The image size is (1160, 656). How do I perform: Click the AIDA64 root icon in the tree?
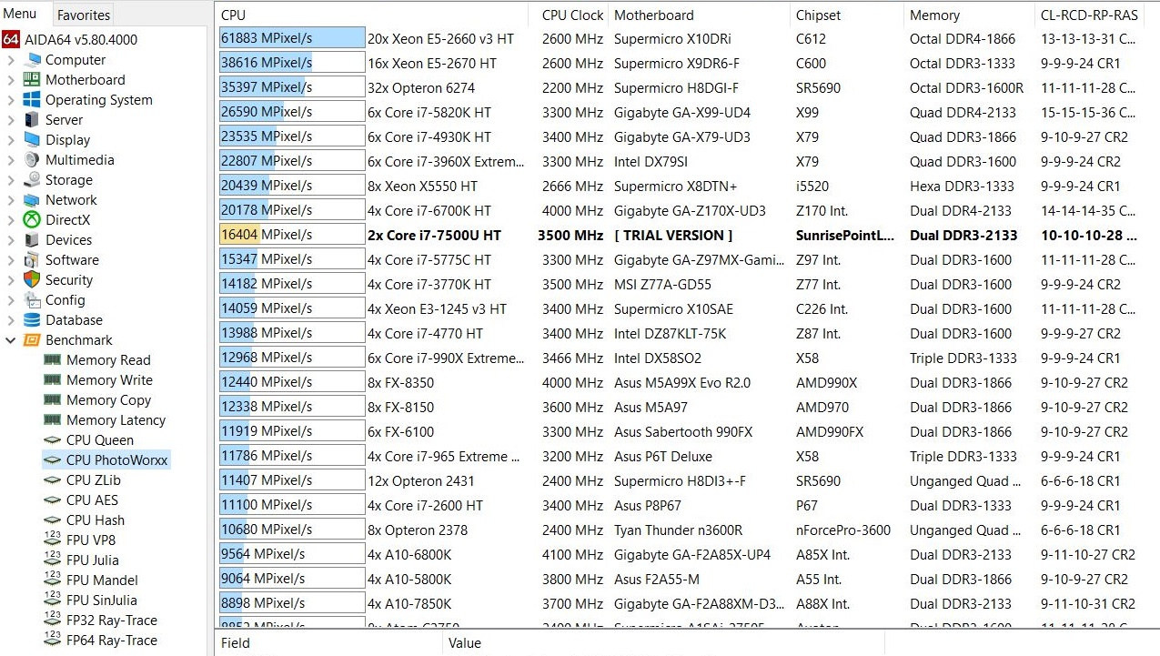click(11, 40)
